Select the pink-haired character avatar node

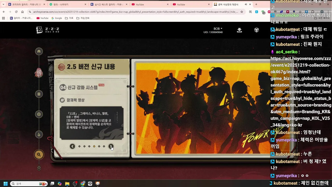39,73
